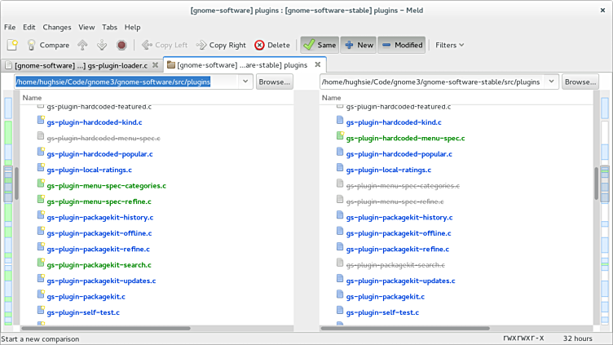Click the right pane Browse button
Screen dimensions: 613x345
click(x=580, y=82)
